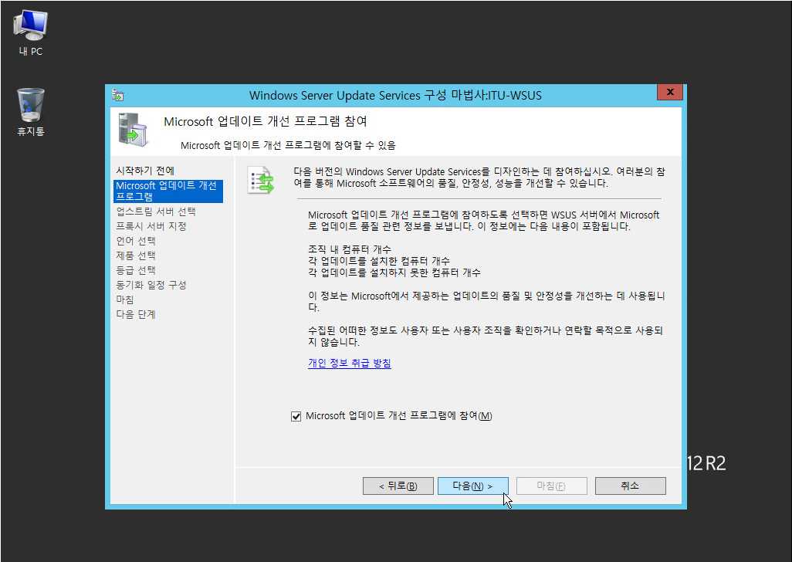The width and height of the screenshot is (792, 562).
Task: Open 제품 선택 step in sidebar
Action: pyautogui.click(x=135, y=256)
